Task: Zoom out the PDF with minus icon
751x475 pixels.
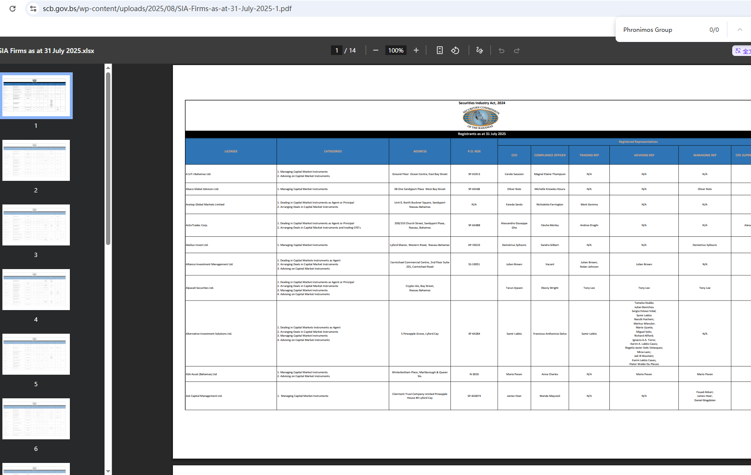Action: coord(376,50)
